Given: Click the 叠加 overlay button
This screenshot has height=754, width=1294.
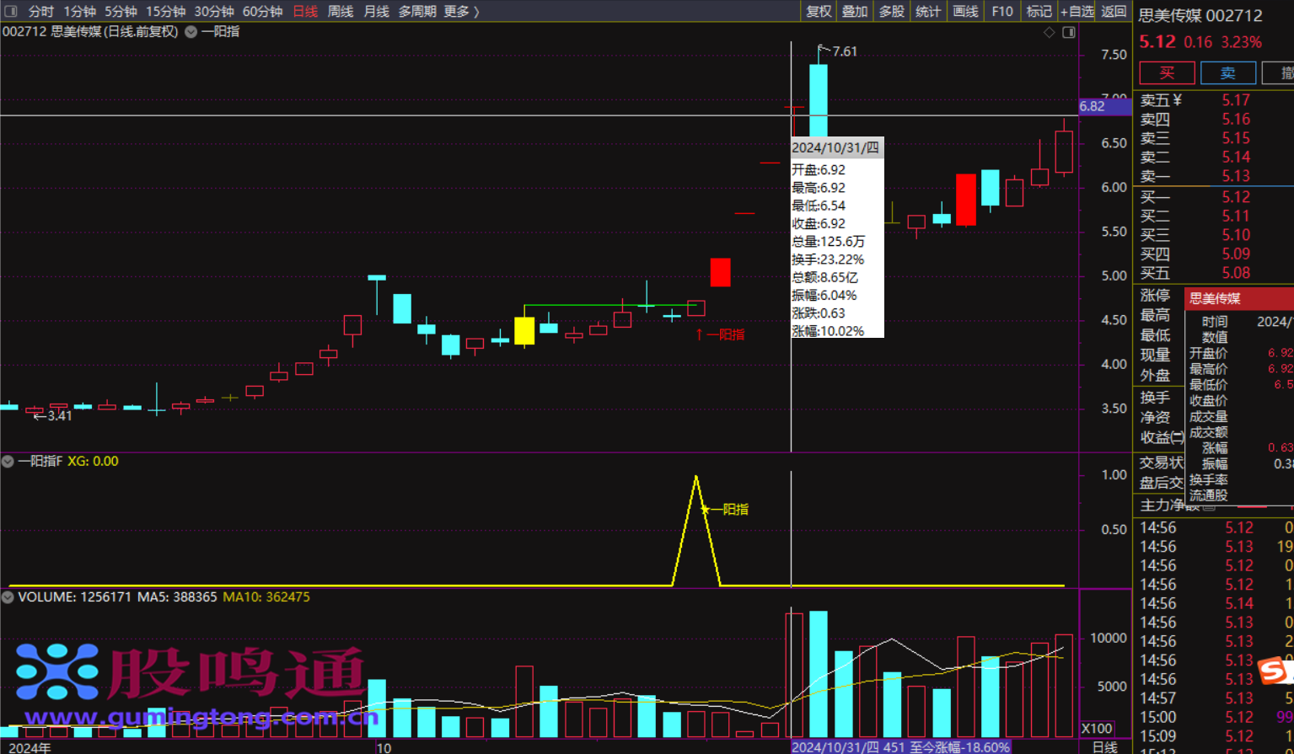Looking at the screenshot, I should pyautogui.click(x=855, y=11).
